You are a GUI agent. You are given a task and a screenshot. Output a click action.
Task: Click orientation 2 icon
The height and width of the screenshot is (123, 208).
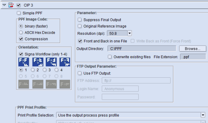click(38, 62)
